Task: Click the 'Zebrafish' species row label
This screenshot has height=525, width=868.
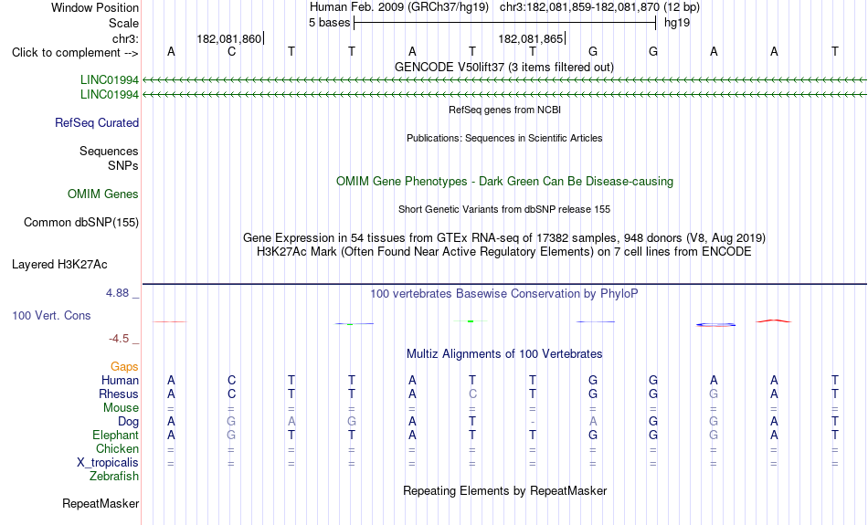Action: tap(114, 476)
